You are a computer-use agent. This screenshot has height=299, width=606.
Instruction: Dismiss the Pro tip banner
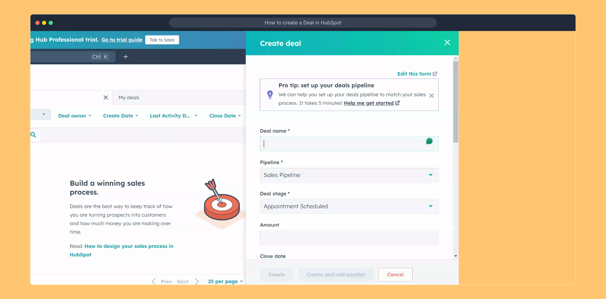tap(431, 96)
